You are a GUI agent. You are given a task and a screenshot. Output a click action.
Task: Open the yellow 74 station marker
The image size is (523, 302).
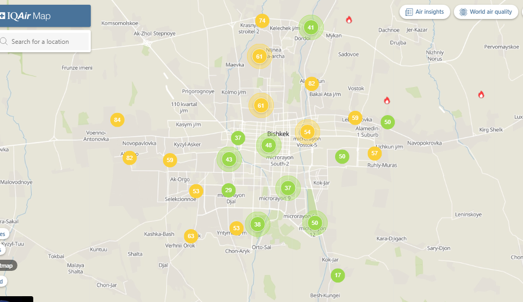point(262,21)
